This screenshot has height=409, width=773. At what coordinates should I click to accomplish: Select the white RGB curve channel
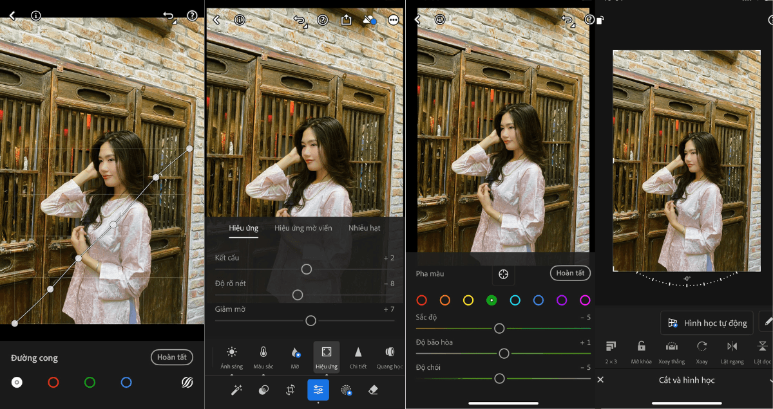click(x=17, y=383)
